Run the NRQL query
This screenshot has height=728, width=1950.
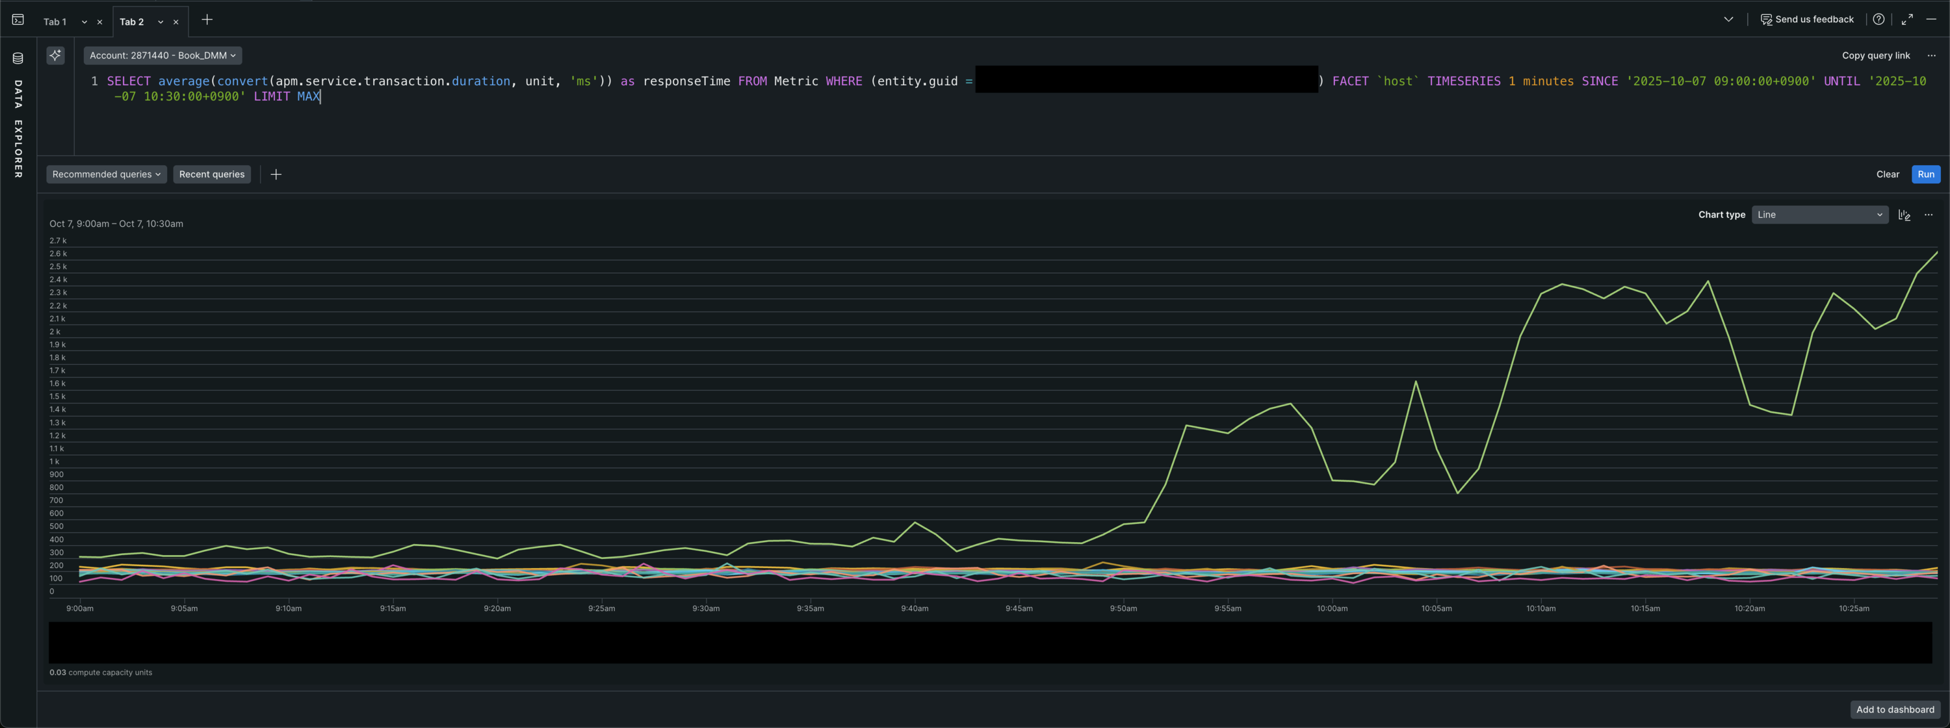coord(1926,174)
